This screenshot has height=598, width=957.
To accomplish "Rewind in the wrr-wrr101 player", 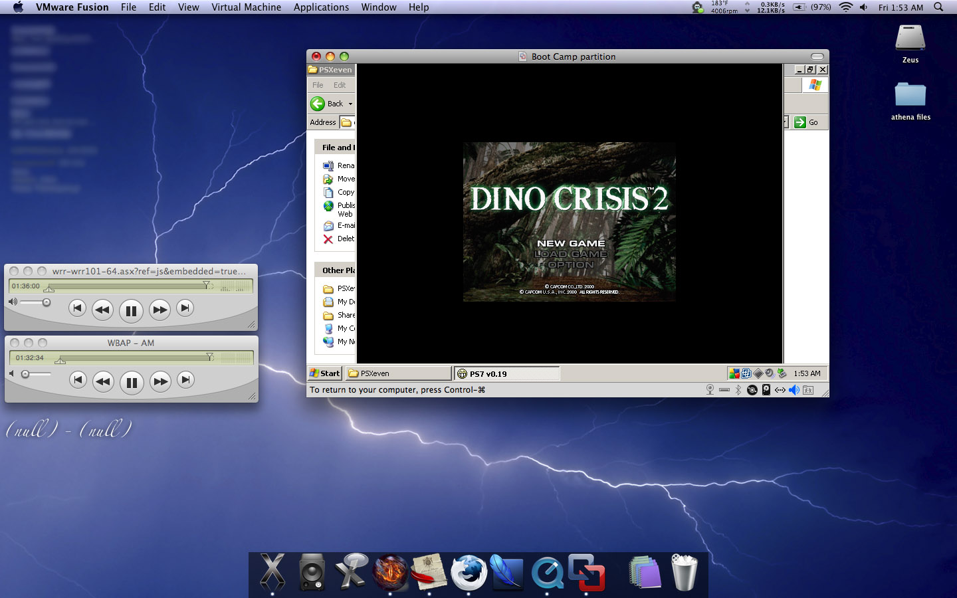I will pos(102,310).
